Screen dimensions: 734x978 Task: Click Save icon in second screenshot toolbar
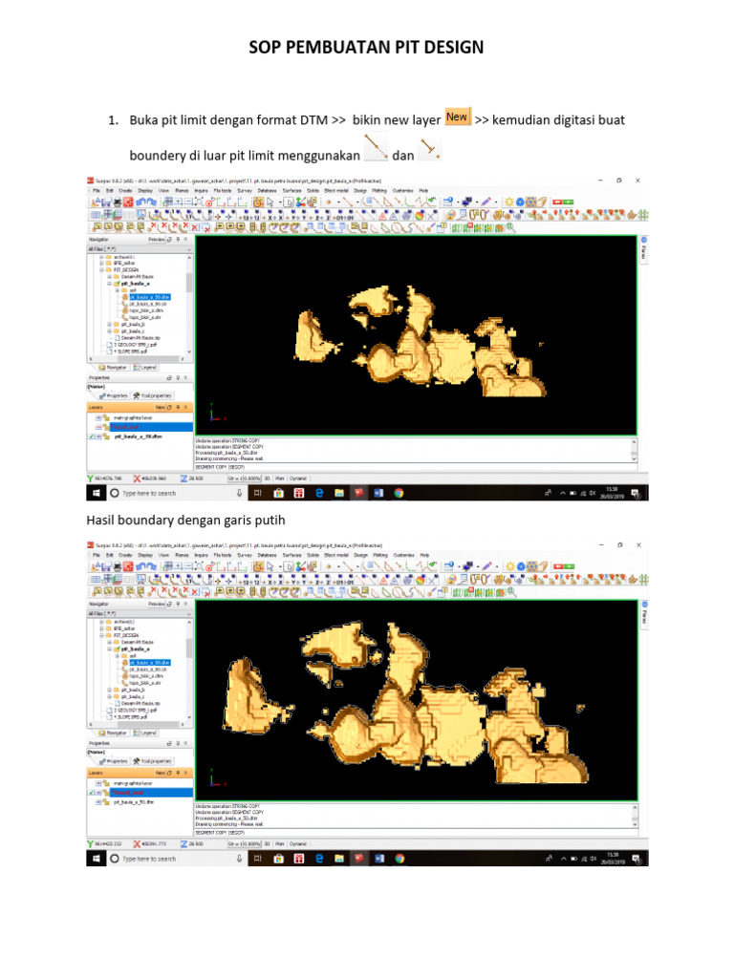pyautogui.click(x=107, y=567)
